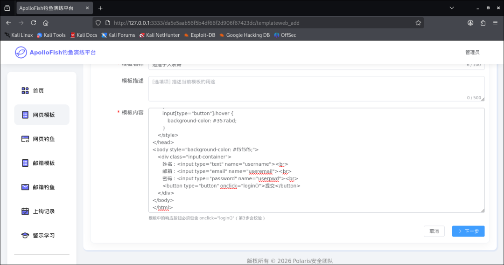Focus the 模板描述 description textarea
This screenshot has width=504, height=265.
pyautogui.click(x=316, y=88)
